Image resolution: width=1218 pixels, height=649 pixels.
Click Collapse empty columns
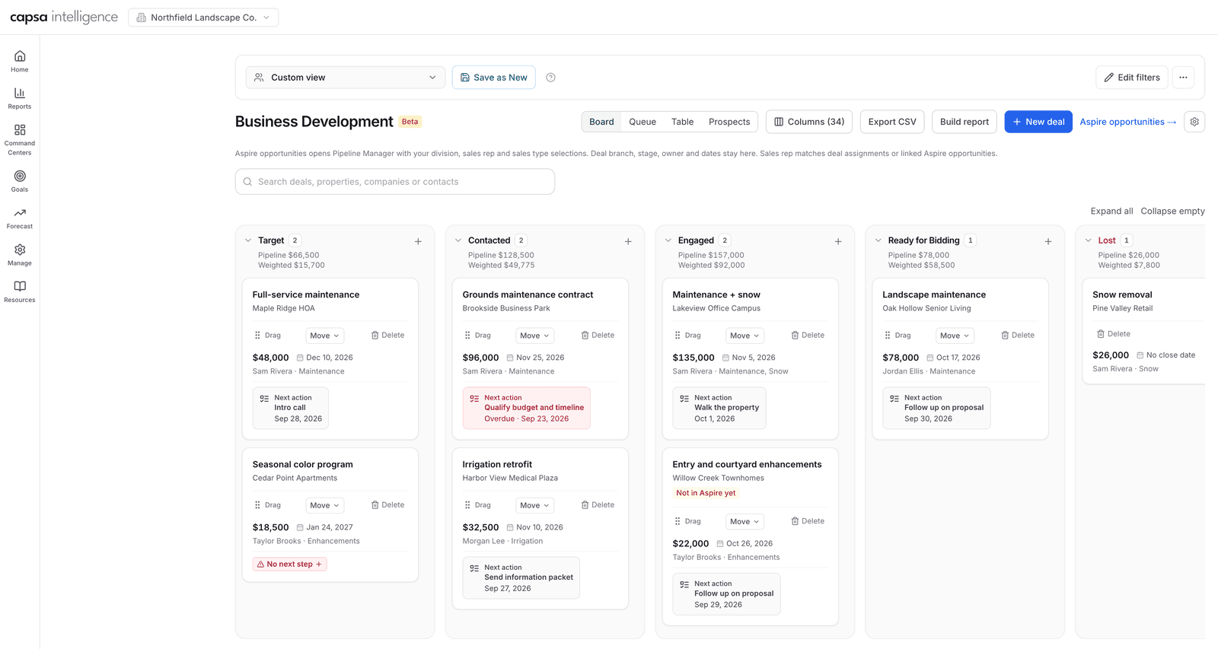[x=1172, y=212]
